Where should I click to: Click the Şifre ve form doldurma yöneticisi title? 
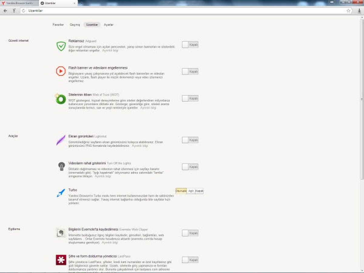(x=93, y=256)
